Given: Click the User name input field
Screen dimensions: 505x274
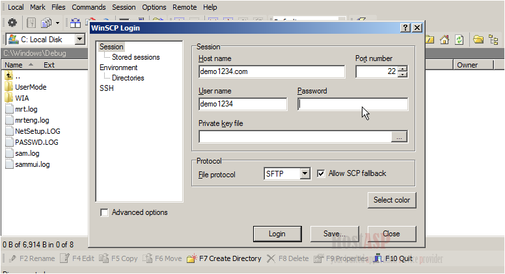Looking at the screenshot, I should click(243, 104).
